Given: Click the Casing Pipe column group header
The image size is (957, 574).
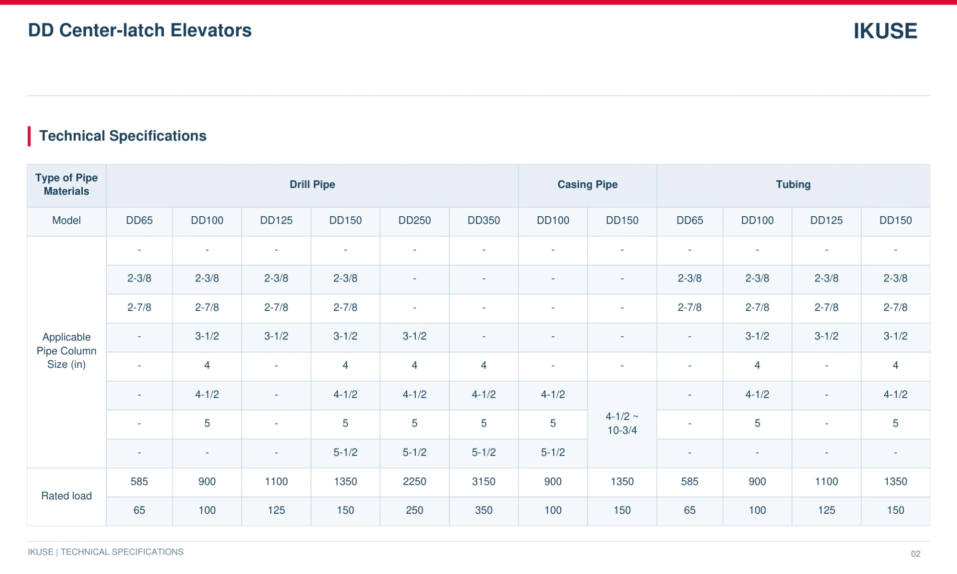Looking at the screenshot, I should pos(587,185).
